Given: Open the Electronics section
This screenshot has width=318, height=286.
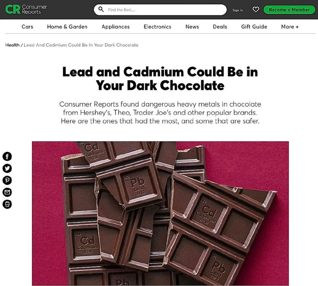Looking at the screenshot, I should point(157,27).
